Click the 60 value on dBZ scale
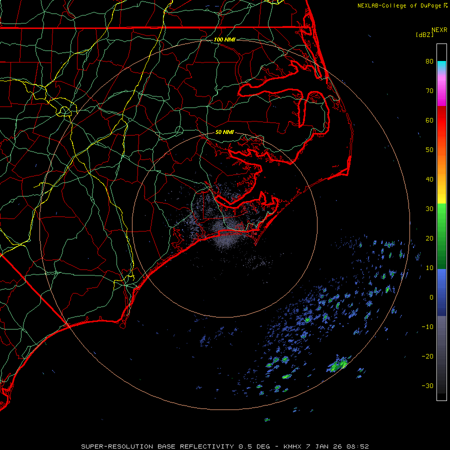Viewport: 450px width, 450px height. [429, 120]
